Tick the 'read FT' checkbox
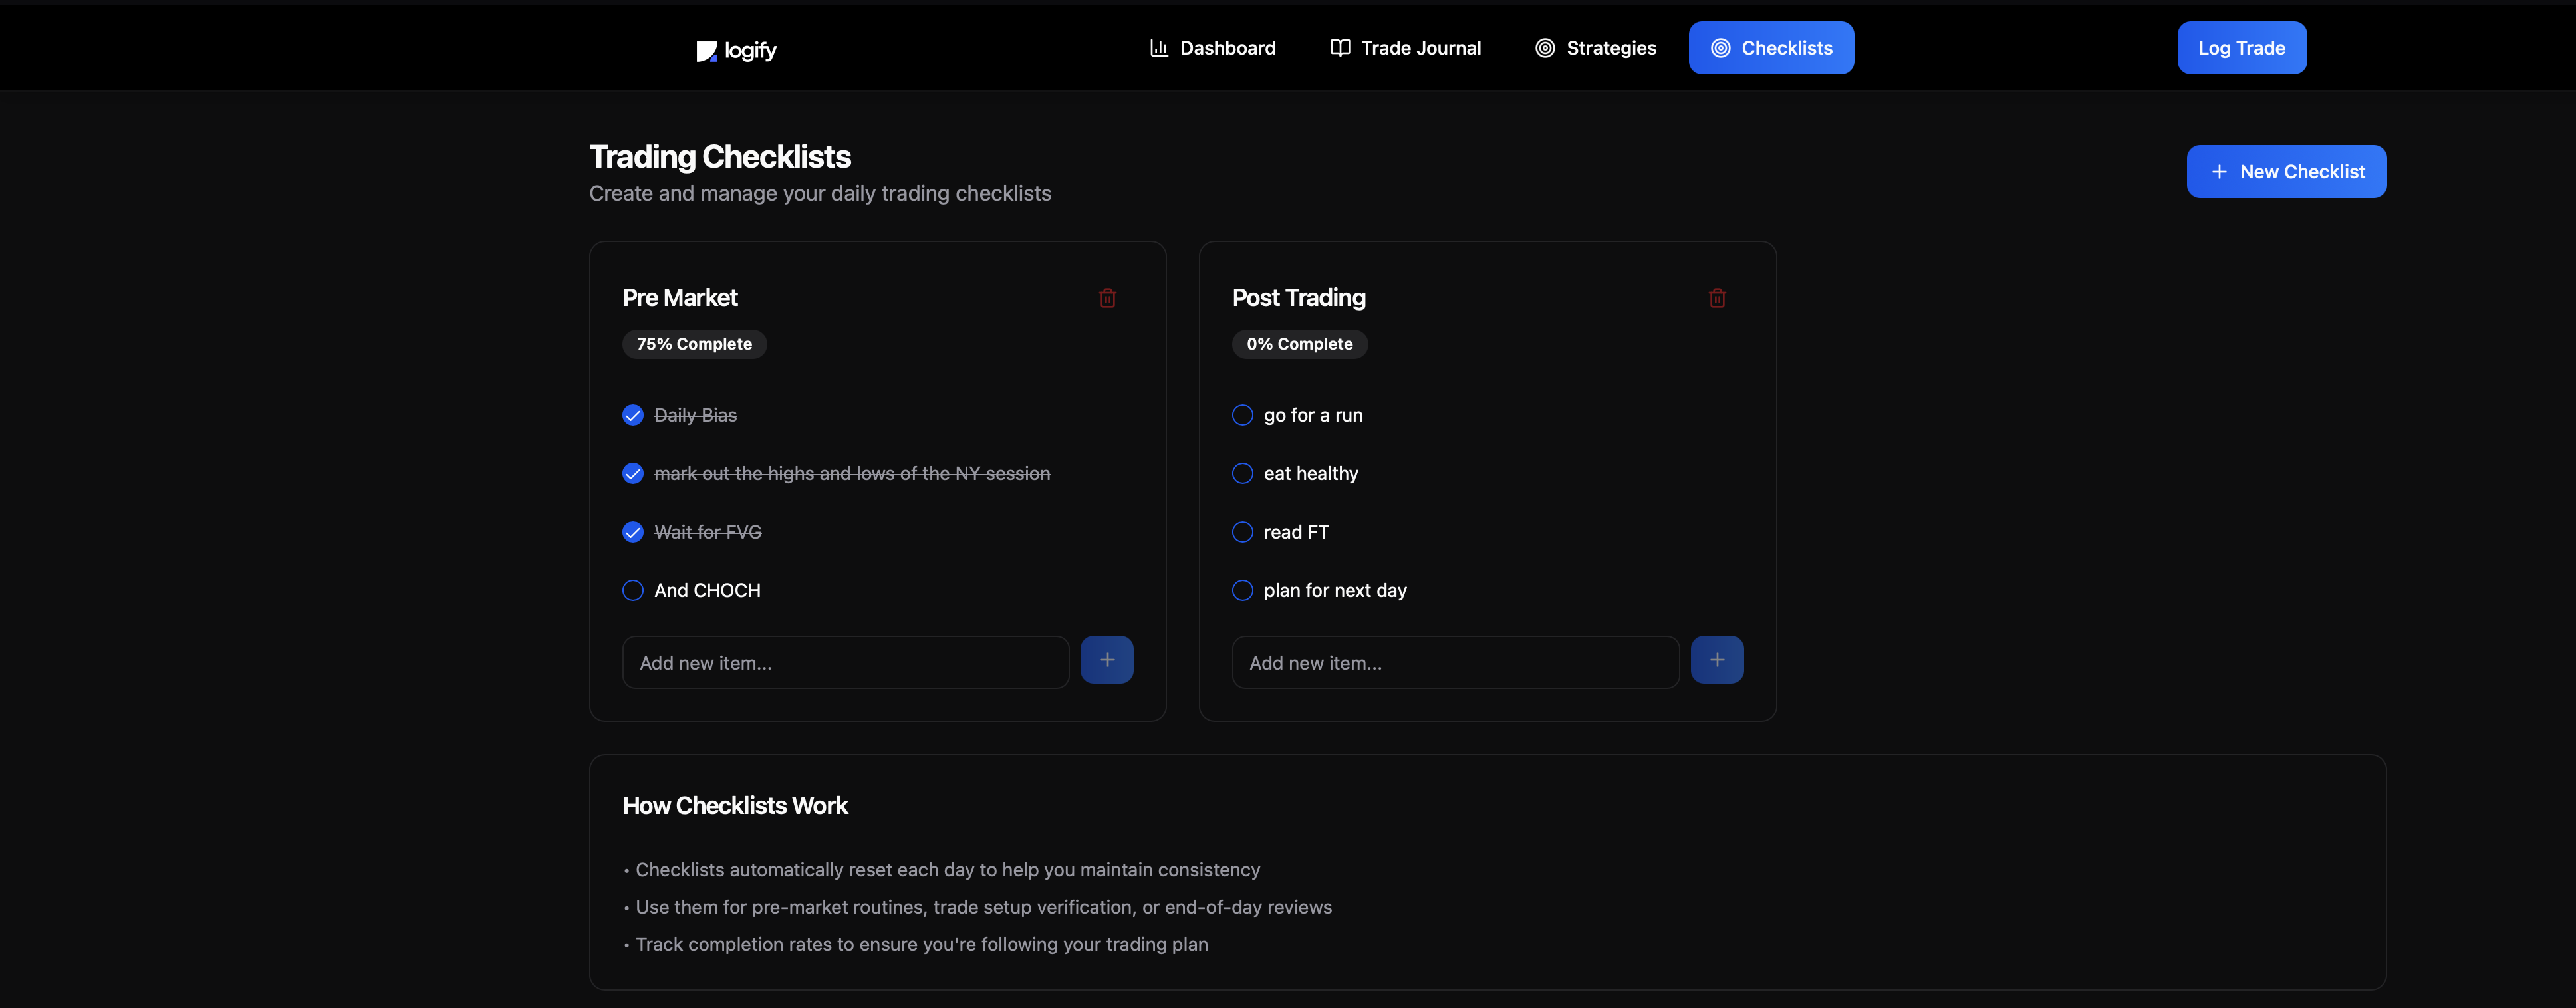The width and height of the screenshot is (2576, 1008). pyautogui.click(x=1242, y=532)
